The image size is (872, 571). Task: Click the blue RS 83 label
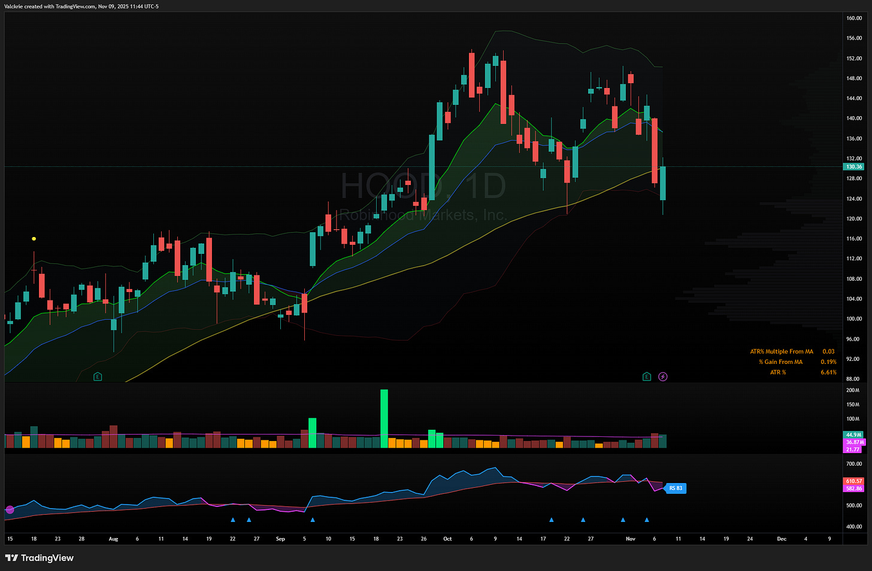tap(675, 488)
